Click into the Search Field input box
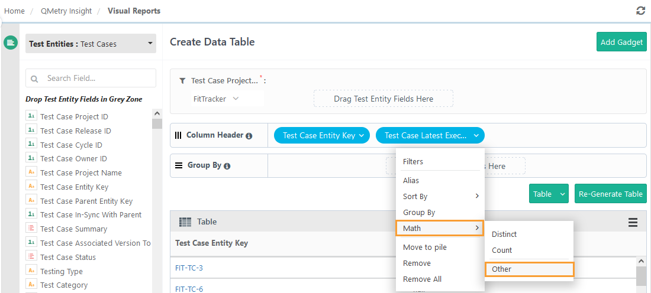The width and height of the screenshot is (651, 293). click(98, 78)
